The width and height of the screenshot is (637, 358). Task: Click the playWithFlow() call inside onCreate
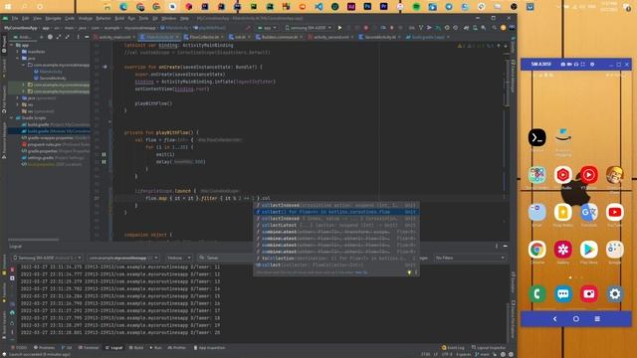click(x=153, y=103)
